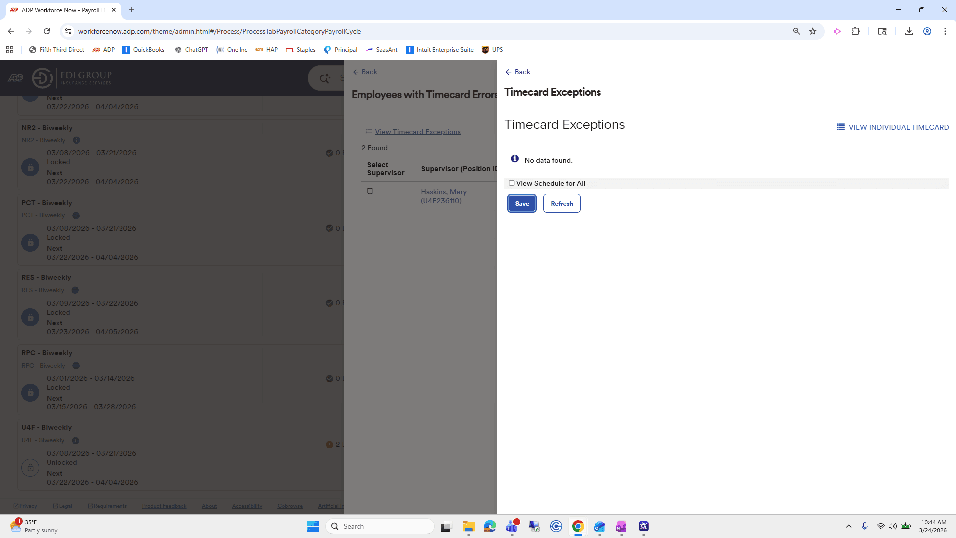
Task: Bookmark this page with star icon
Action: [x=813, y=31]
